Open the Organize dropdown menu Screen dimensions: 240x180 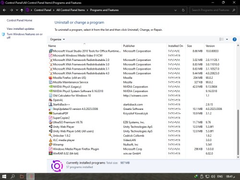tap(57, 39)
